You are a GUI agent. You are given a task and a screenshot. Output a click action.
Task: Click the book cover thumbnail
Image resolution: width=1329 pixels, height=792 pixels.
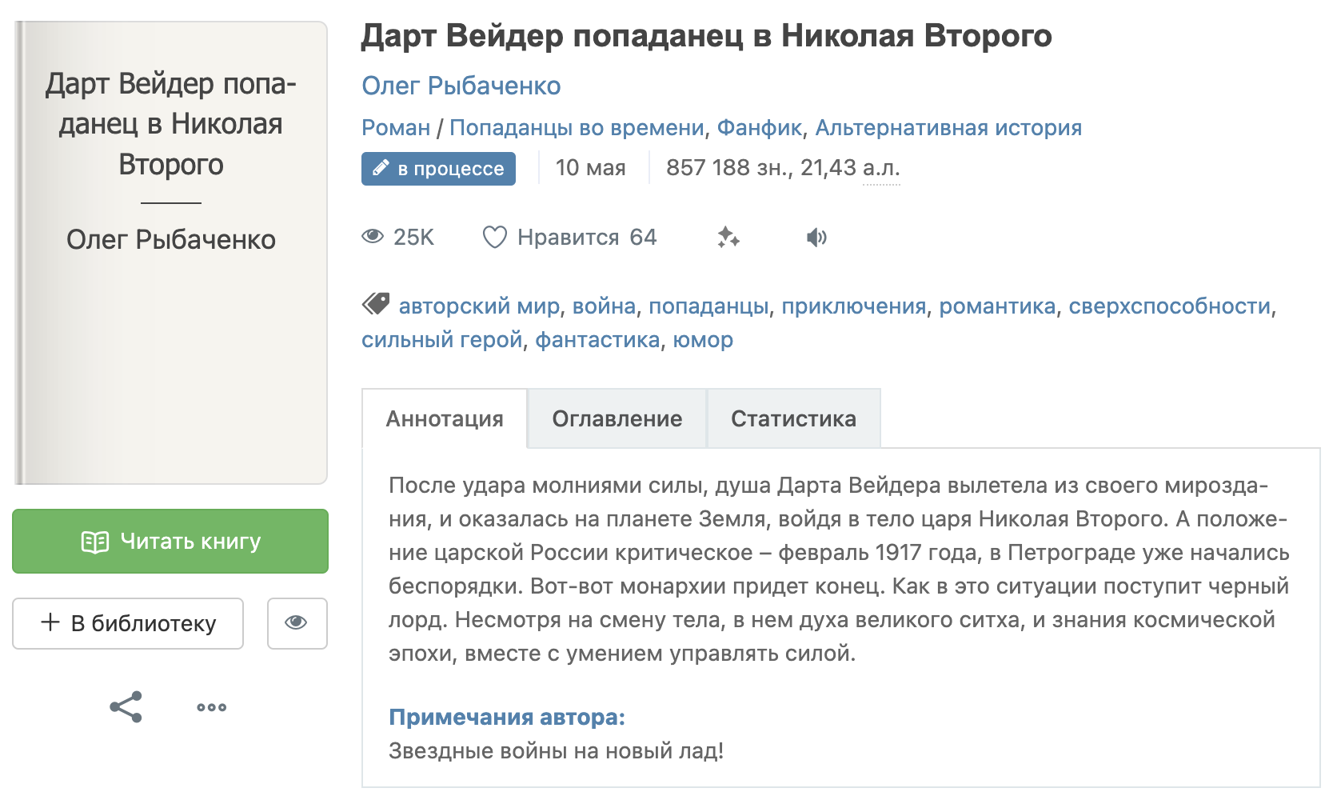point(170,253)
